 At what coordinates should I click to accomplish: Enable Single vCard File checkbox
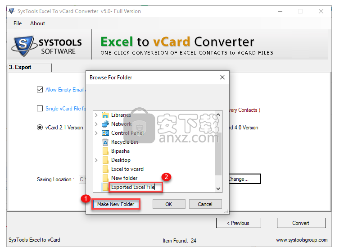click(x=40, y=109)
